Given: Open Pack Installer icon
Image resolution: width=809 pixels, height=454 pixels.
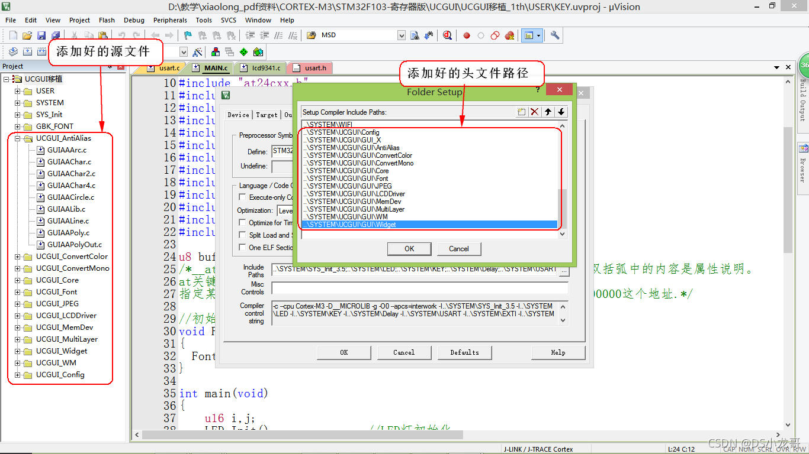Looking at the screenshot, I should tap(258, 52).
